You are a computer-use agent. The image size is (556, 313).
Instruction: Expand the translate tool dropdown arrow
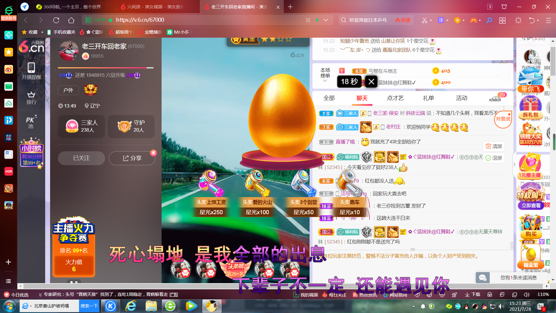point(447,20)
